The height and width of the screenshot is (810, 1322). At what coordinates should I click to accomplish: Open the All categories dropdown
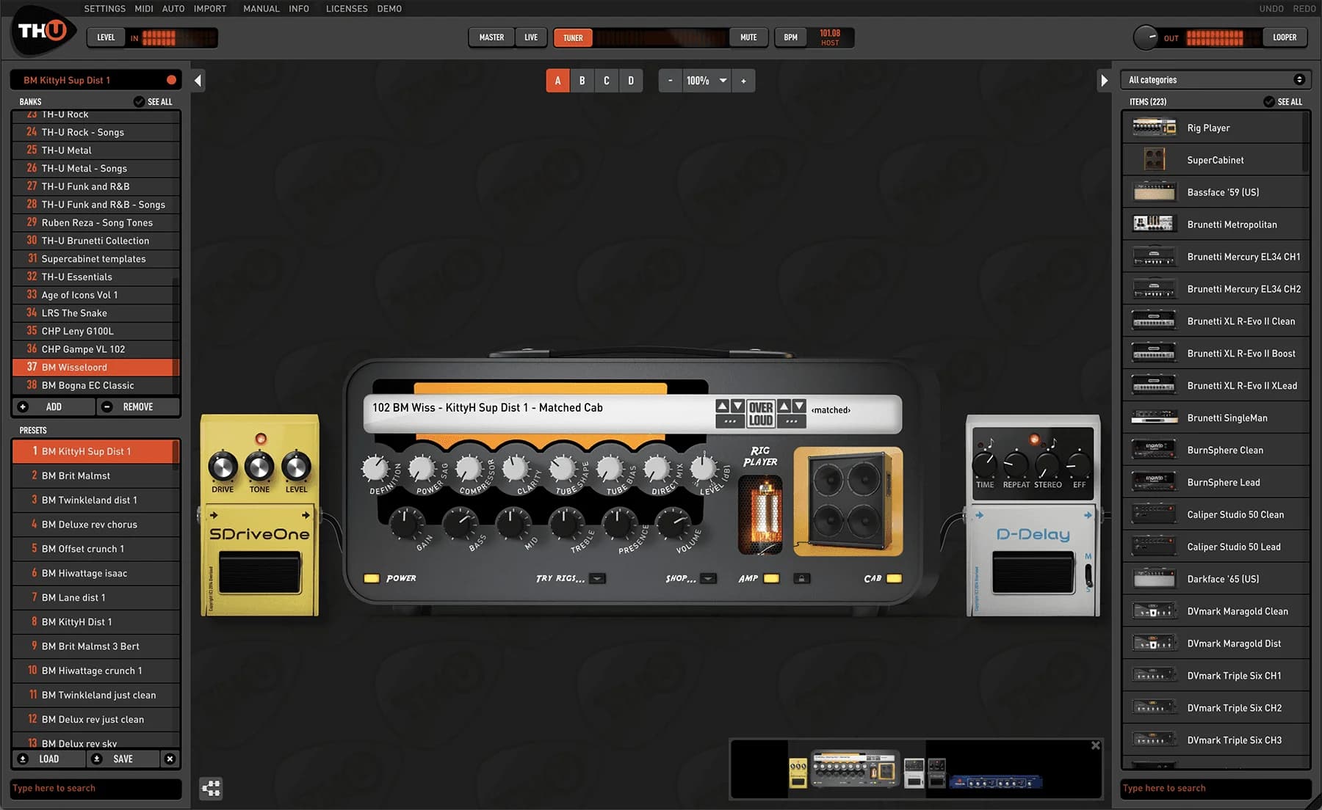pos(1215,79)
